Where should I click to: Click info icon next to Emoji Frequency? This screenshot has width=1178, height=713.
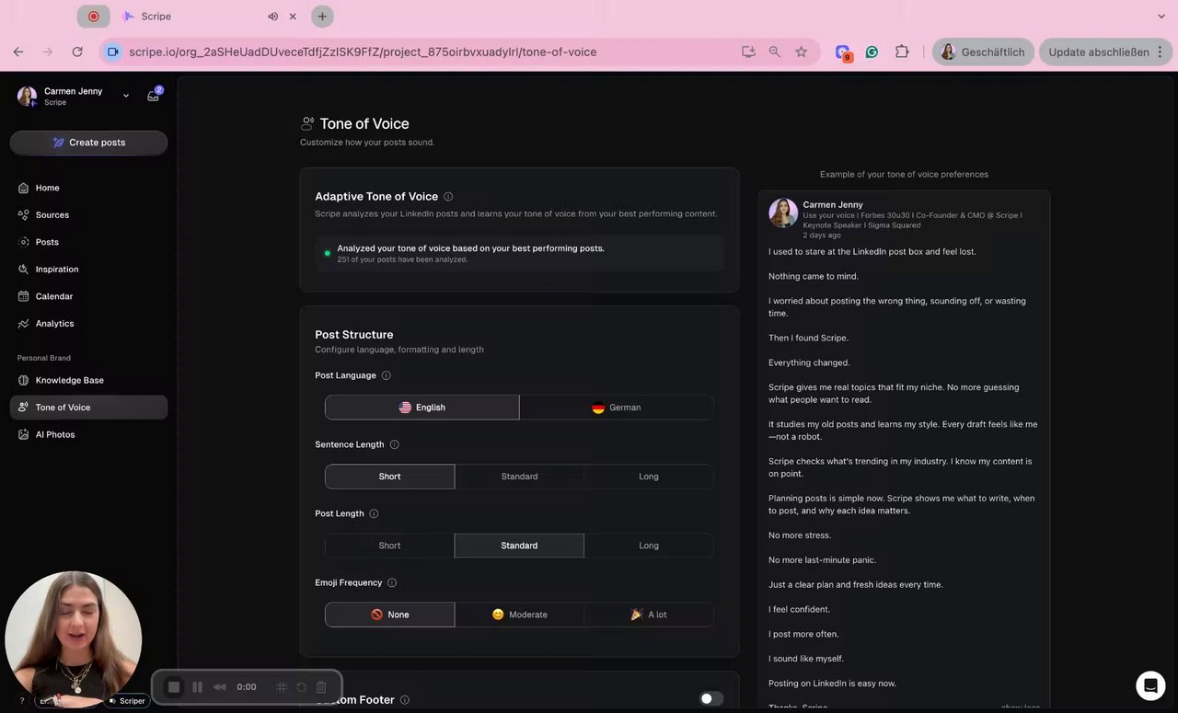tap(392, 582)
